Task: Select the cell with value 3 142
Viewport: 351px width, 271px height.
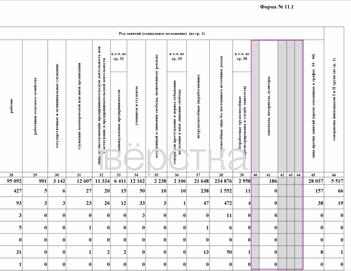Action: (57, 181)
